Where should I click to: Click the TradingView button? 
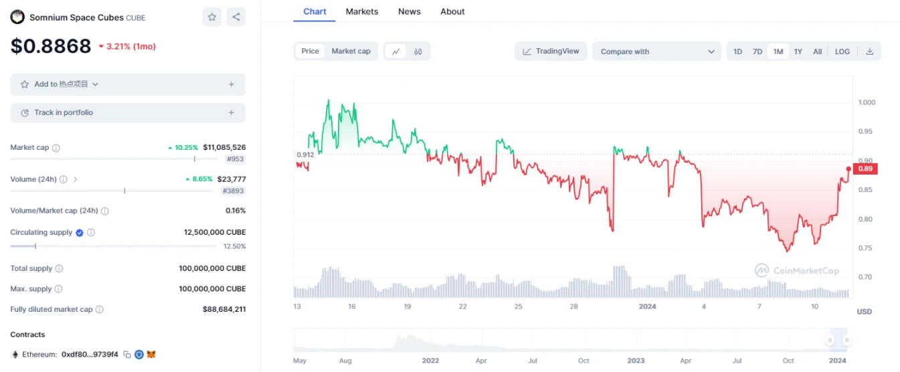tap(551, 52)
